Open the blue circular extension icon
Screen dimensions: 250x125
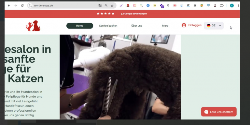point(148,6)
